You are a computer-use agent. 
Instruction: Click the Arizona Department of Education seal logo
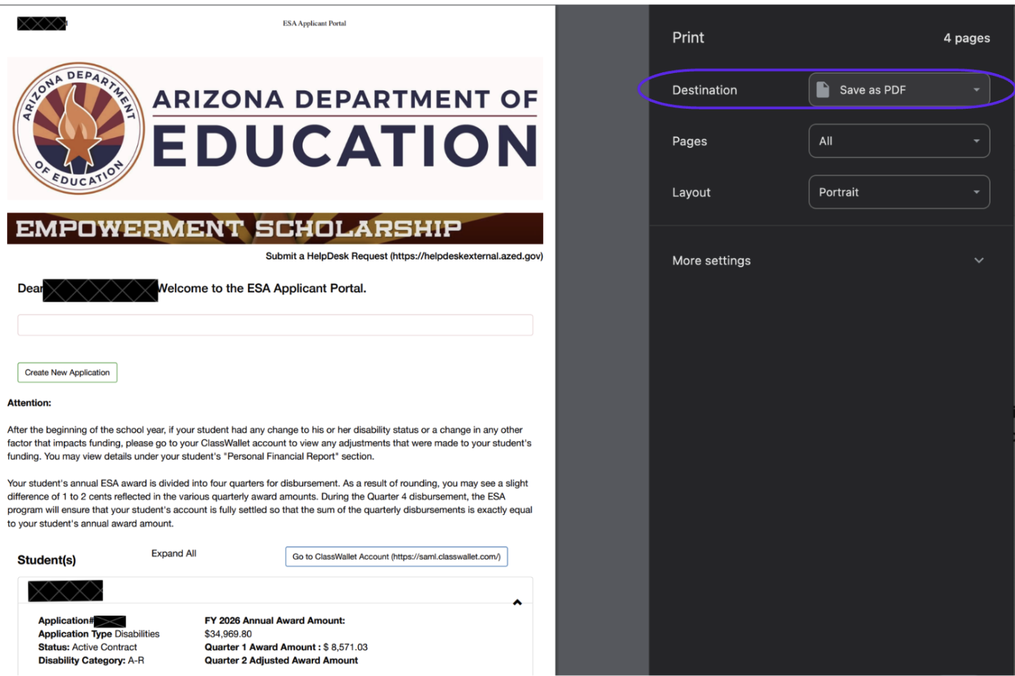click(x=79, y=128)
